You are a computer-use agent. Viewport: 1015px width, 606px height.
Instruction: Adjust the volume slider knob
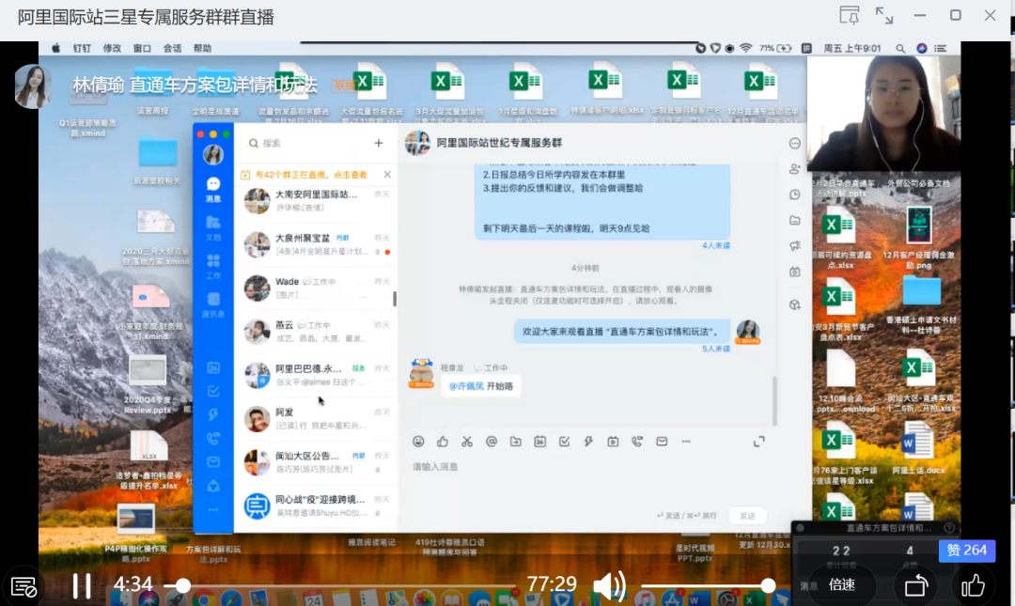768,586
